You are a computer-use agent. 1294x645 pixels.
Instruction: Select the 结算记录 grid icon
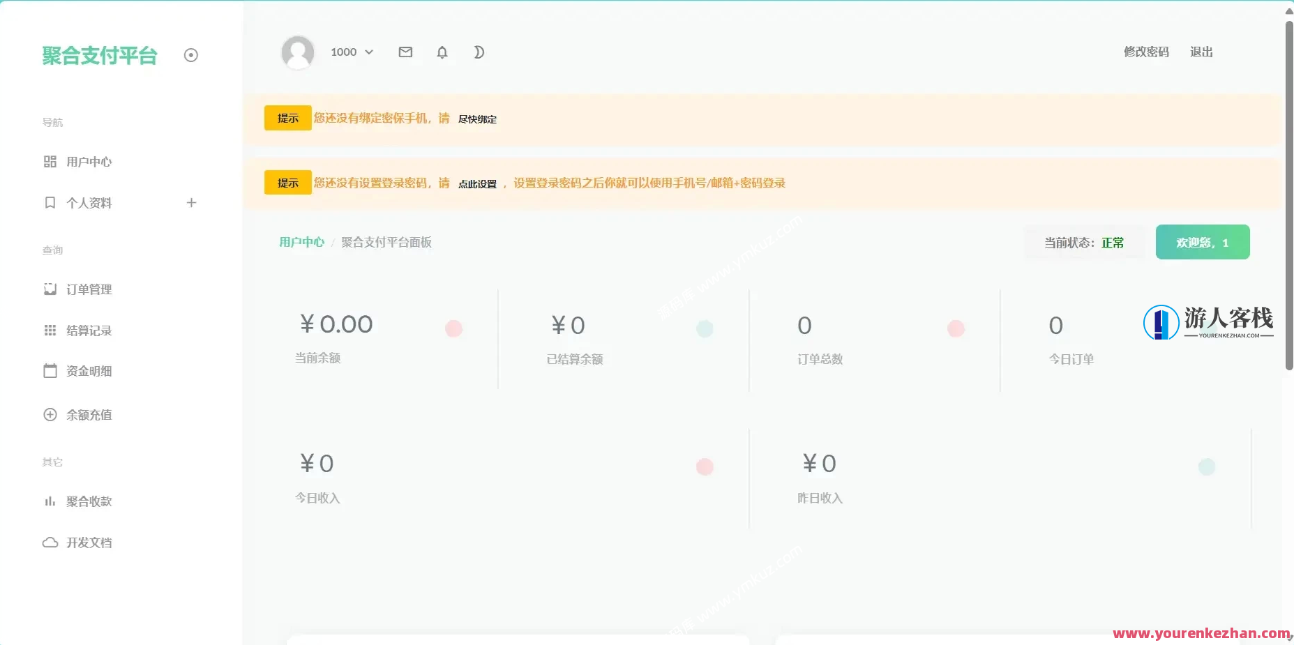(x=50, y=330)
